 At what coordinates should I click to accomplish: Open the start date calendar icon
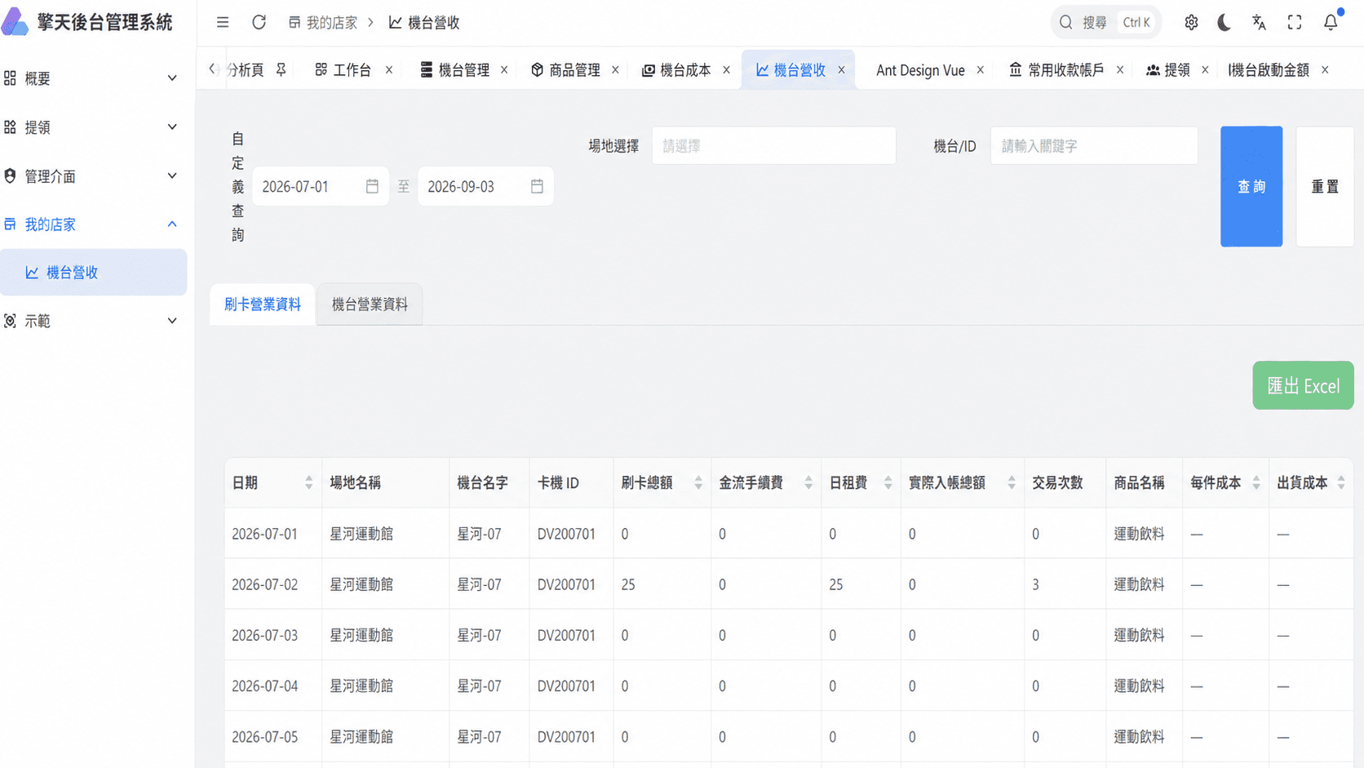tap(372, 186)
